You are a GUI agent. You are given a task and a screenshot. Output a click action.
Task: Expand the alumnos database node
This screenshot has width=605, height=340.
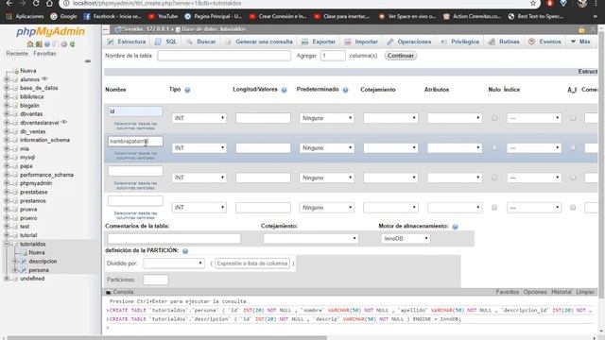[7, 79]
